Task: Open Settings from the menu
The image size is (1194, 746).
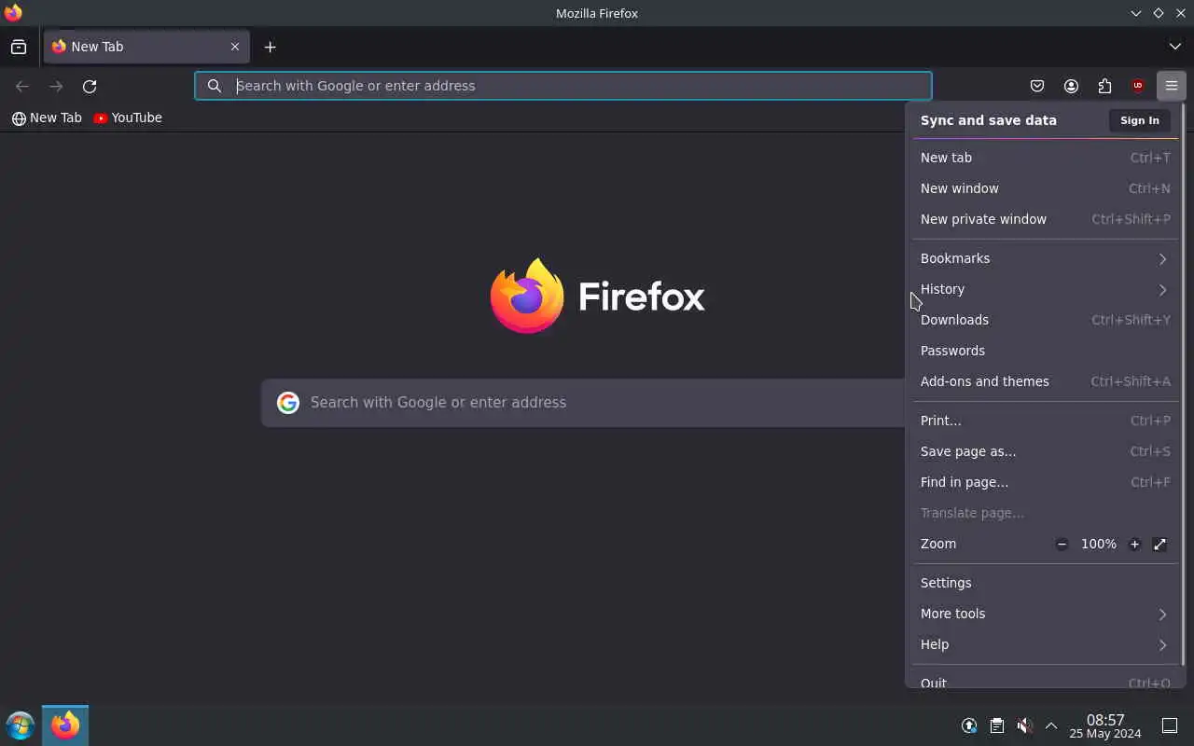Action: click(1045, 583)
